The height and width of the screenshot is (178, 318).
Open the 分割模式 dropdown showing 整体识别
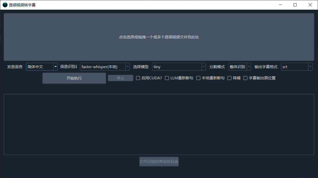248,67
